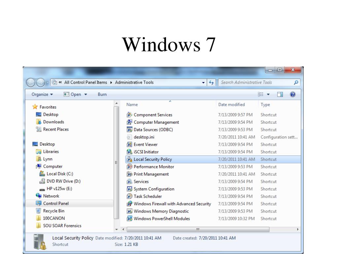This screenshot has height=254, width=338.
Task: Click the 7/13/2009 10:32 PM date cell
Action: pyautogui.click(x=236, y=219)
